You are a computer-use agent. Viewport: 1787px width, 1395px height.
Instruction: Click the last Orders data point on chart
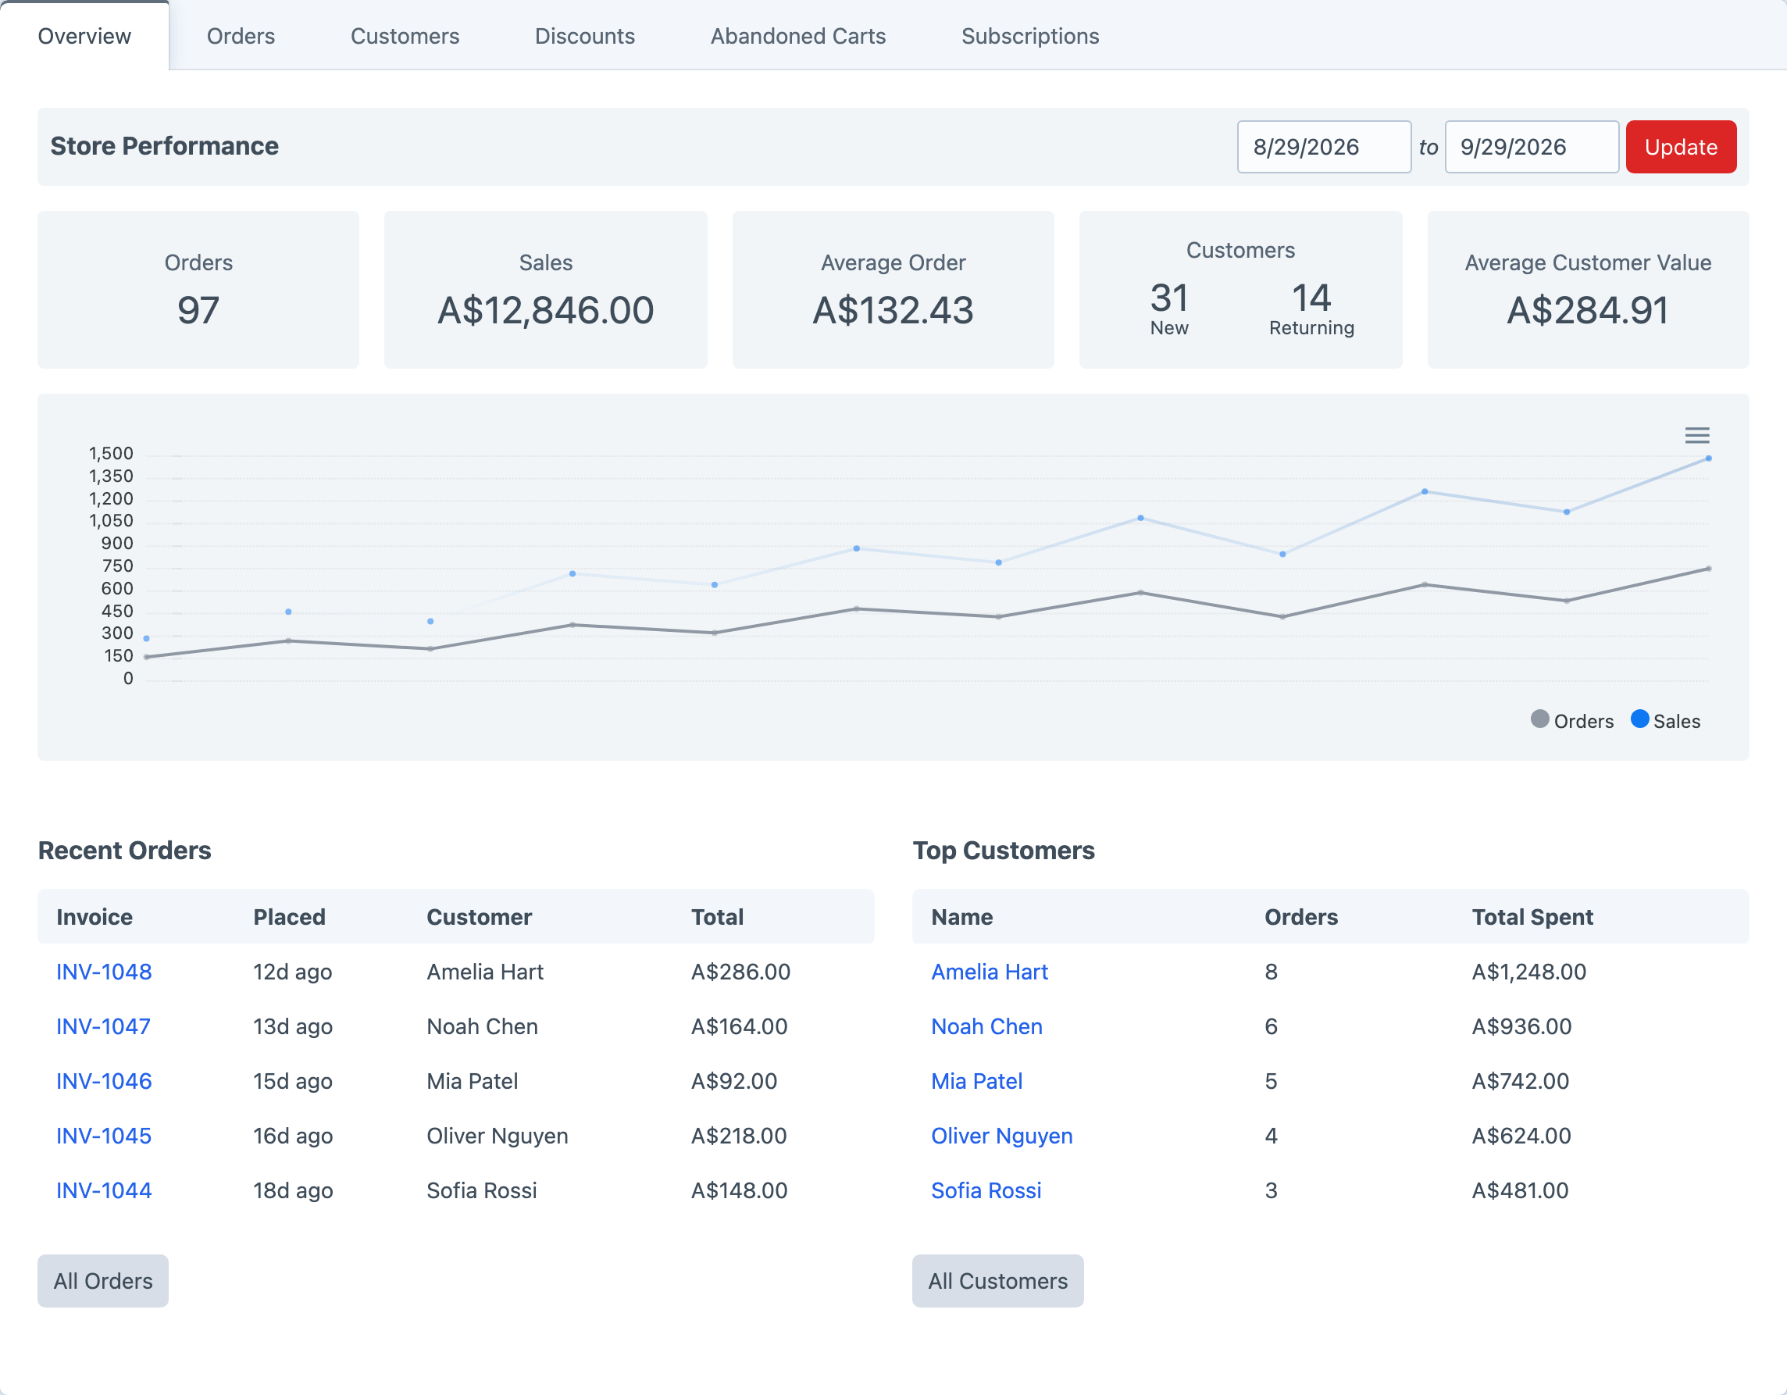click(x=1708, y=569)
